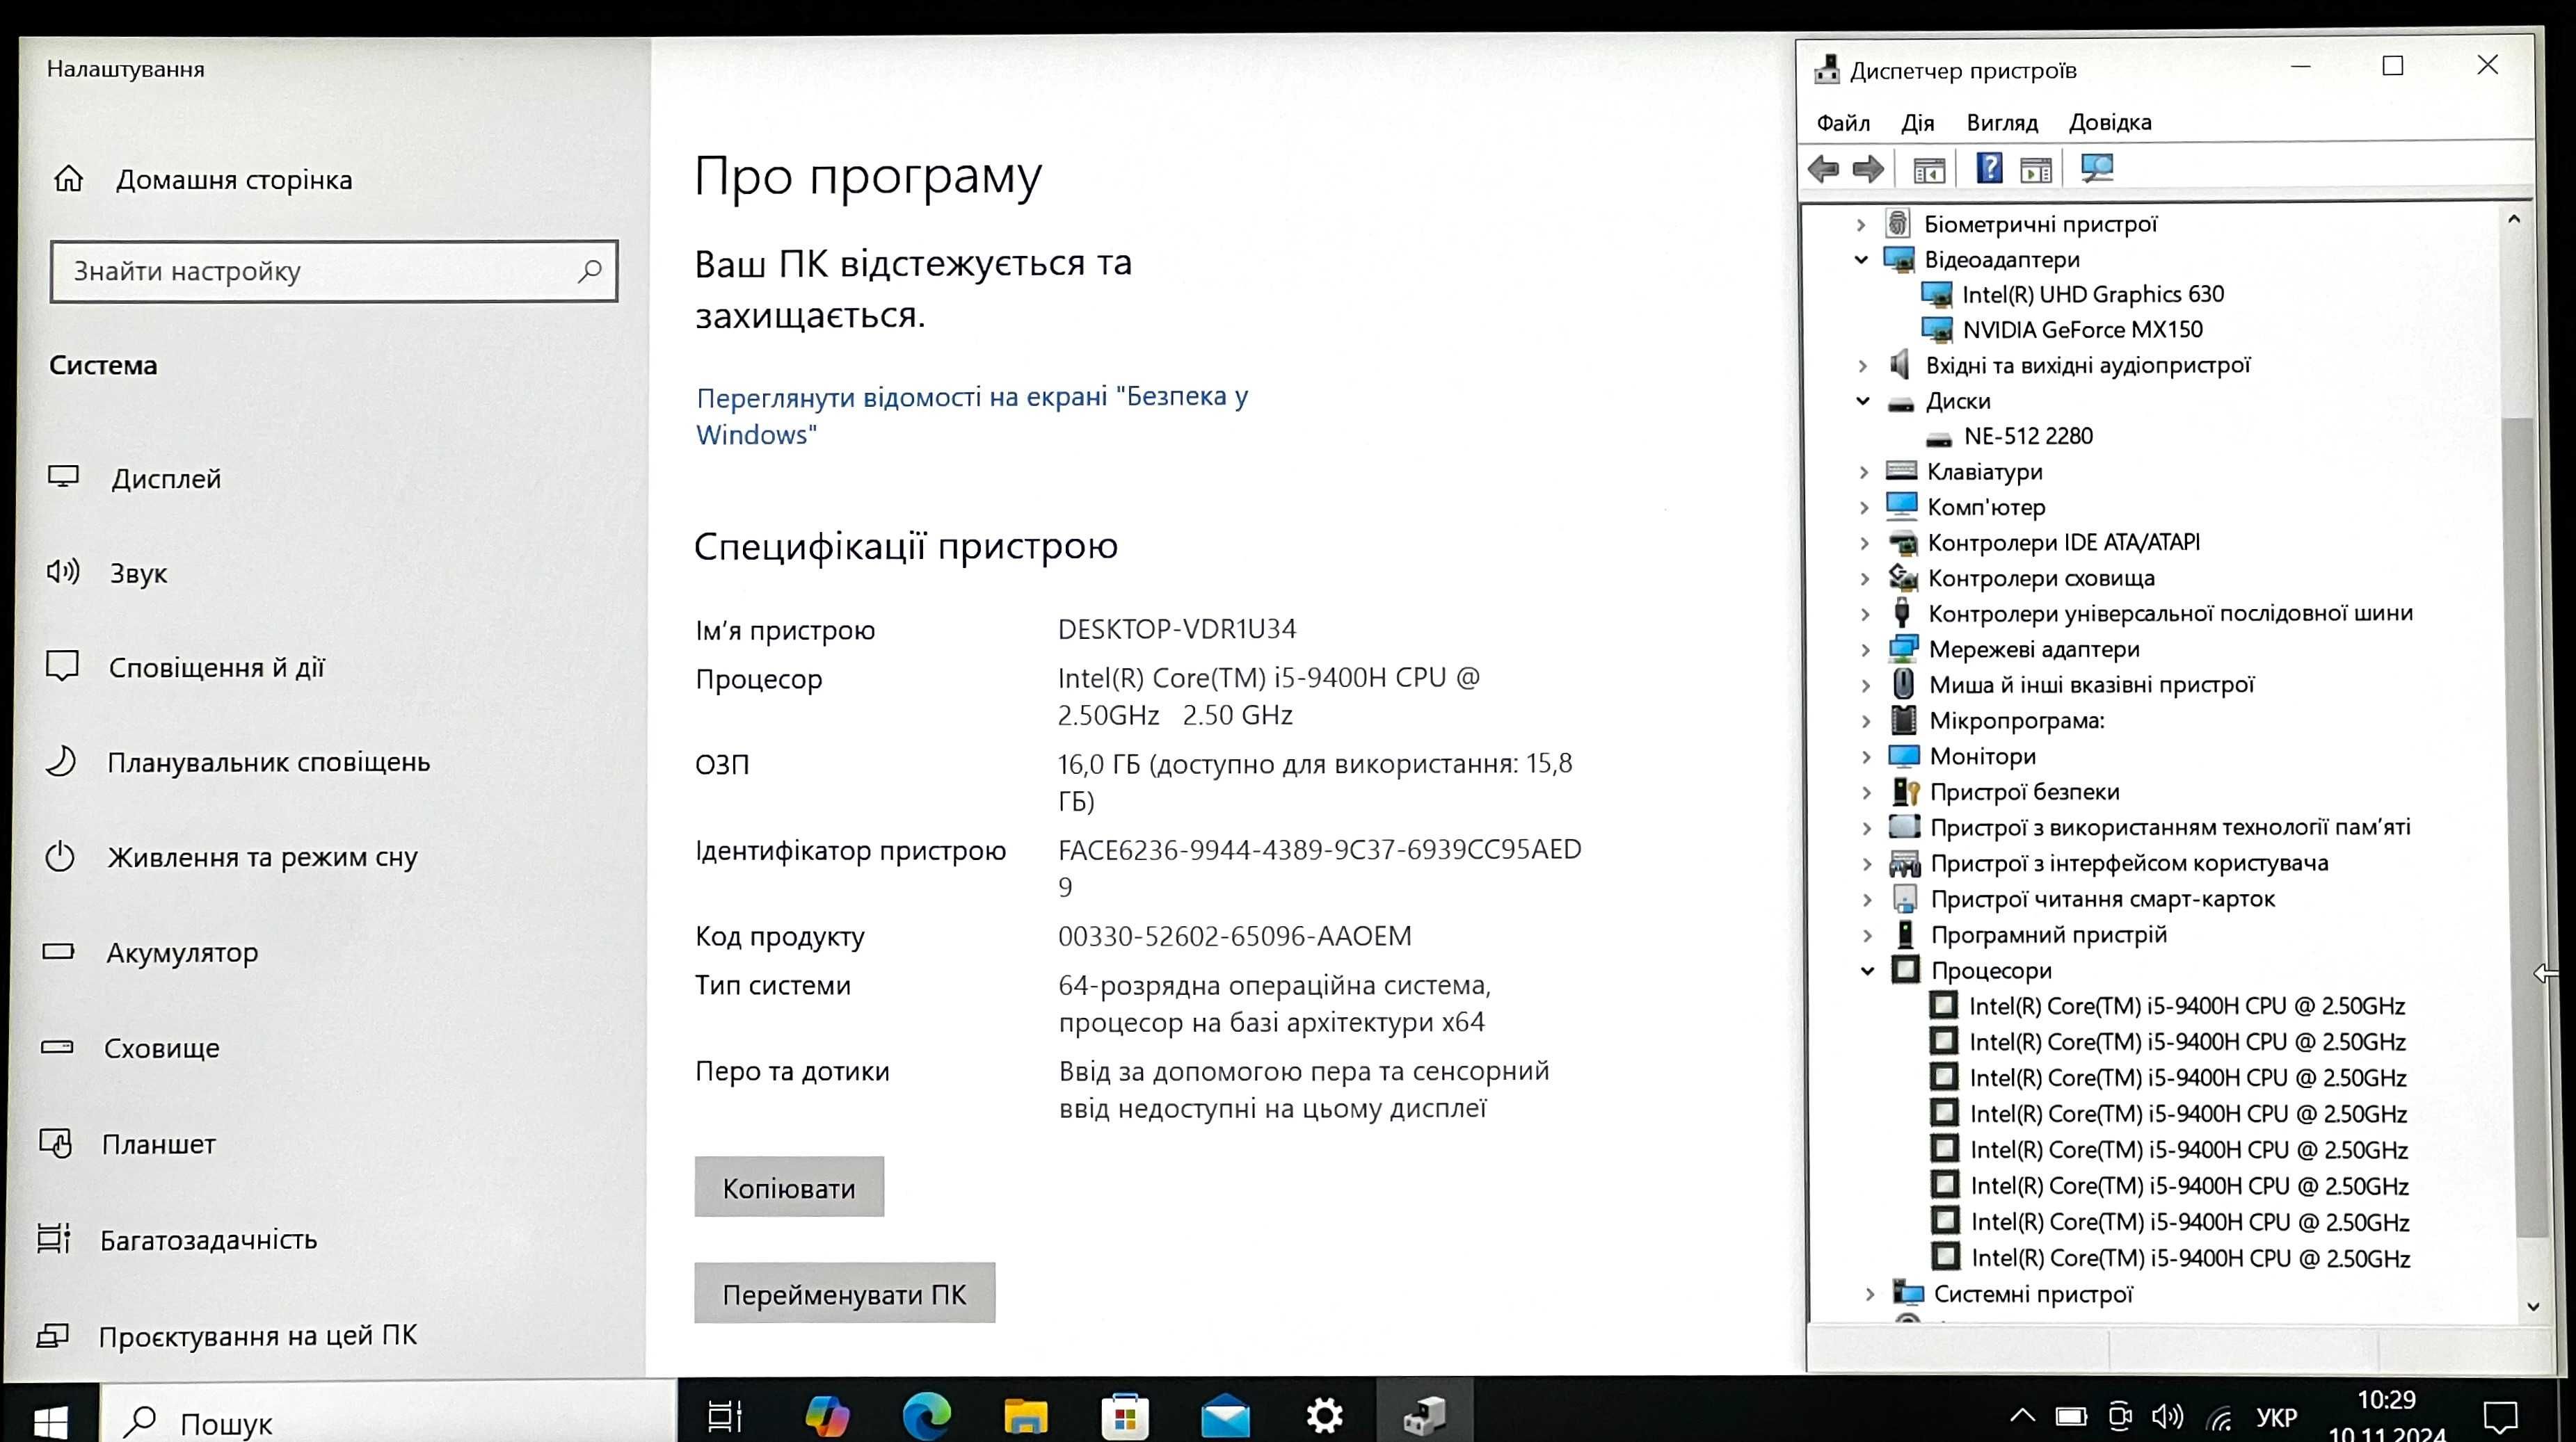This screenshot has width=2576, height=1442.
Task: Select Intel(R) UHD Graphics 630 device
Action: pyautogui.click(x=2093, y=294)
